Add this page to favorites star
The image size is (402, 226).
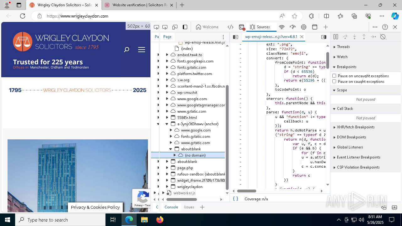(x=295, y=16)
